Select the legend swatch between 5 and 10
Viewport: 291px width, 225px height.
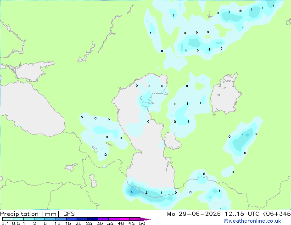pos(50,219)
